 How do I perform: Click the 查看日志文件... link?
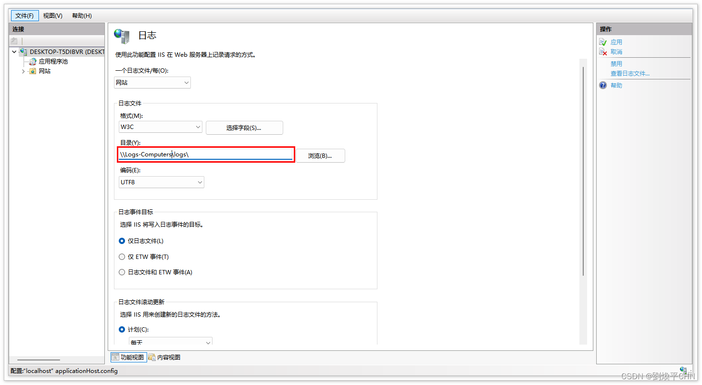click(630, 74)
